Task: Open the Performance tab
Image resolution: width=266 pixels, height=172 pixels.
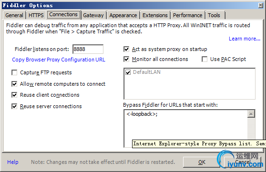Action: point(188,15)
